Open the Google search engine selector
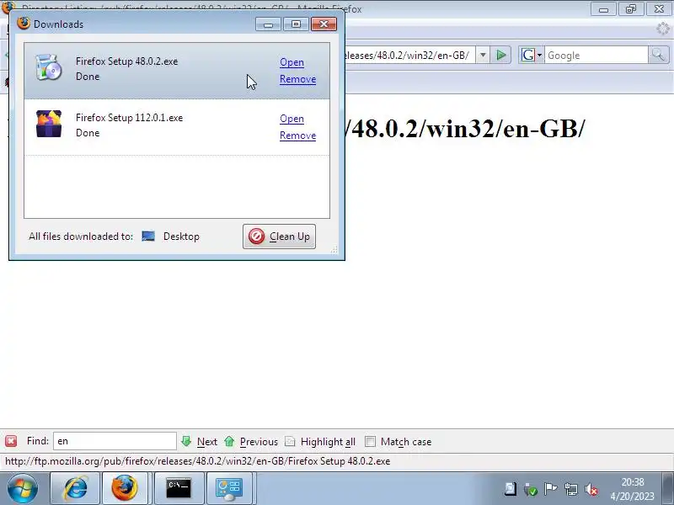 [532, 55]
